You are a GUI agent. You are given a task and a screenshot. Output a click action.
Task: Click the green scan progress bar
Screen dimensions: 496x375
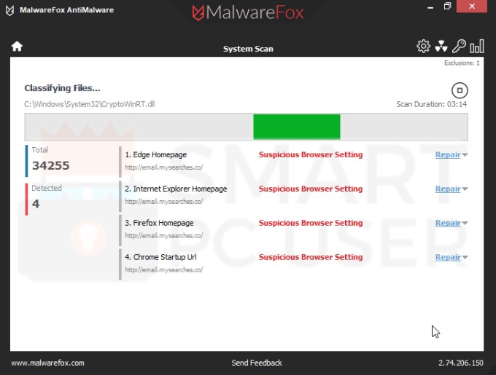click(x=297, y=127)
